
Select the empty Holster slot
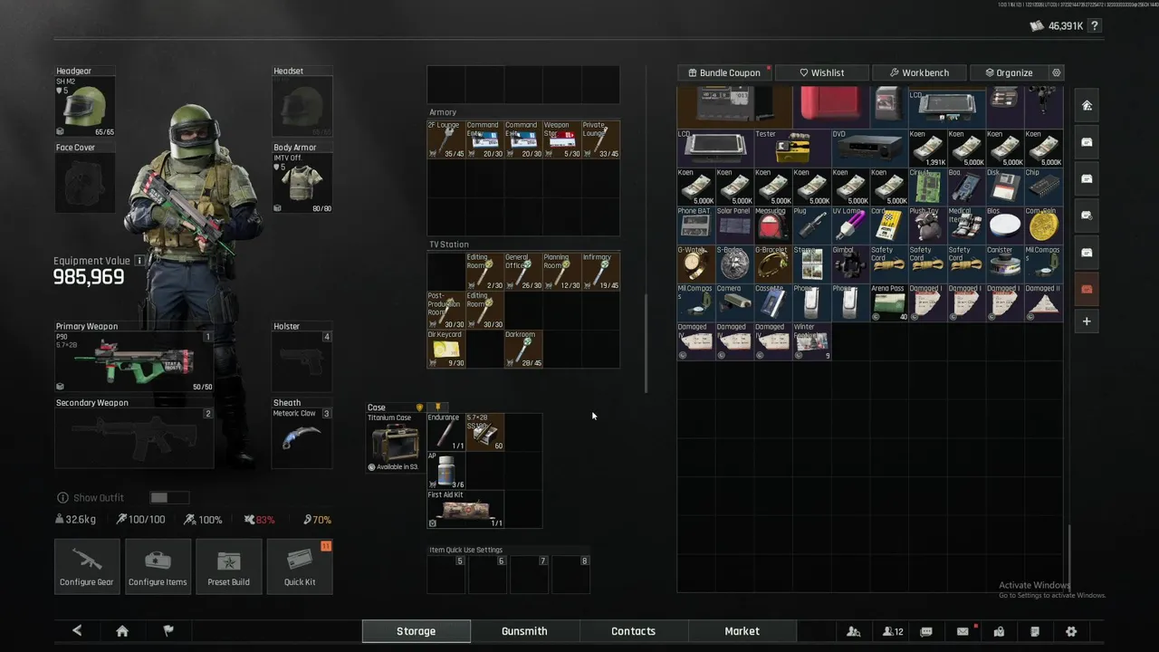coord(302,361)
